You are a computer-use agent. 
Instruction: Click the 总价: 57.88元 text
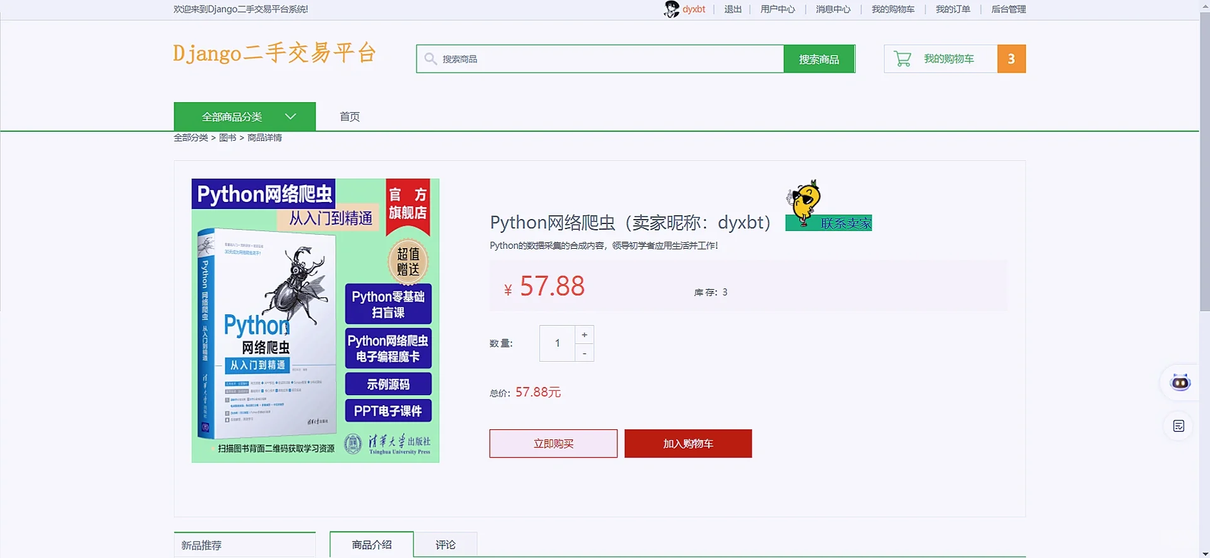pos(525,392)
